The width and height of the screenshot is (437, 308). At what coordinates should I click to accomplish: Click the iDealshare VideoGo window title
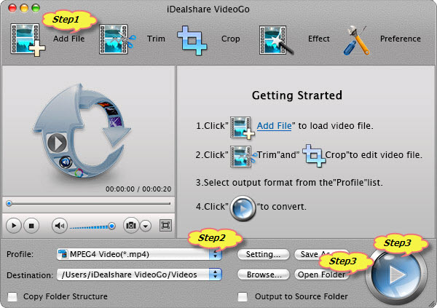click(x=208, y=9)
